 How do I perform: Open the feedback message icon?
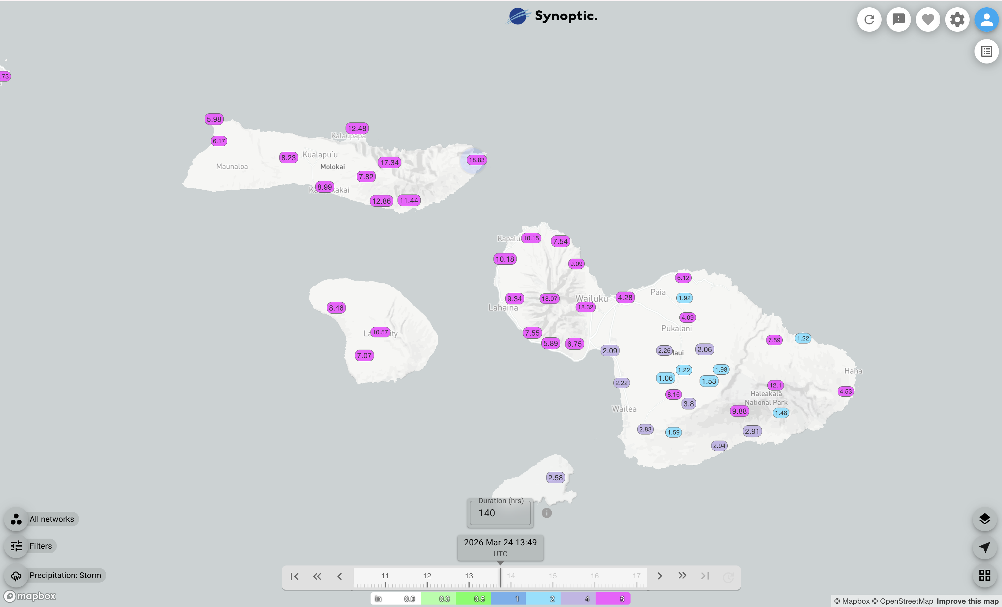click(898, 20)
